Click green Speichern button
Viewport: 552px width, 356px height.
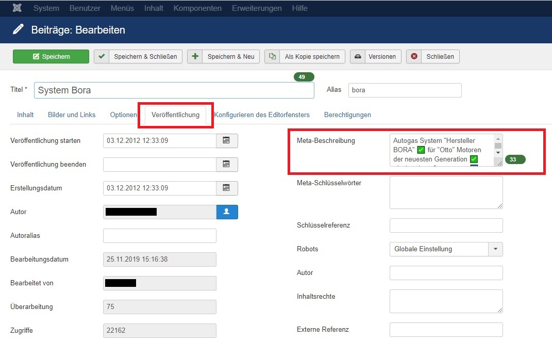(x=51, y=57)
